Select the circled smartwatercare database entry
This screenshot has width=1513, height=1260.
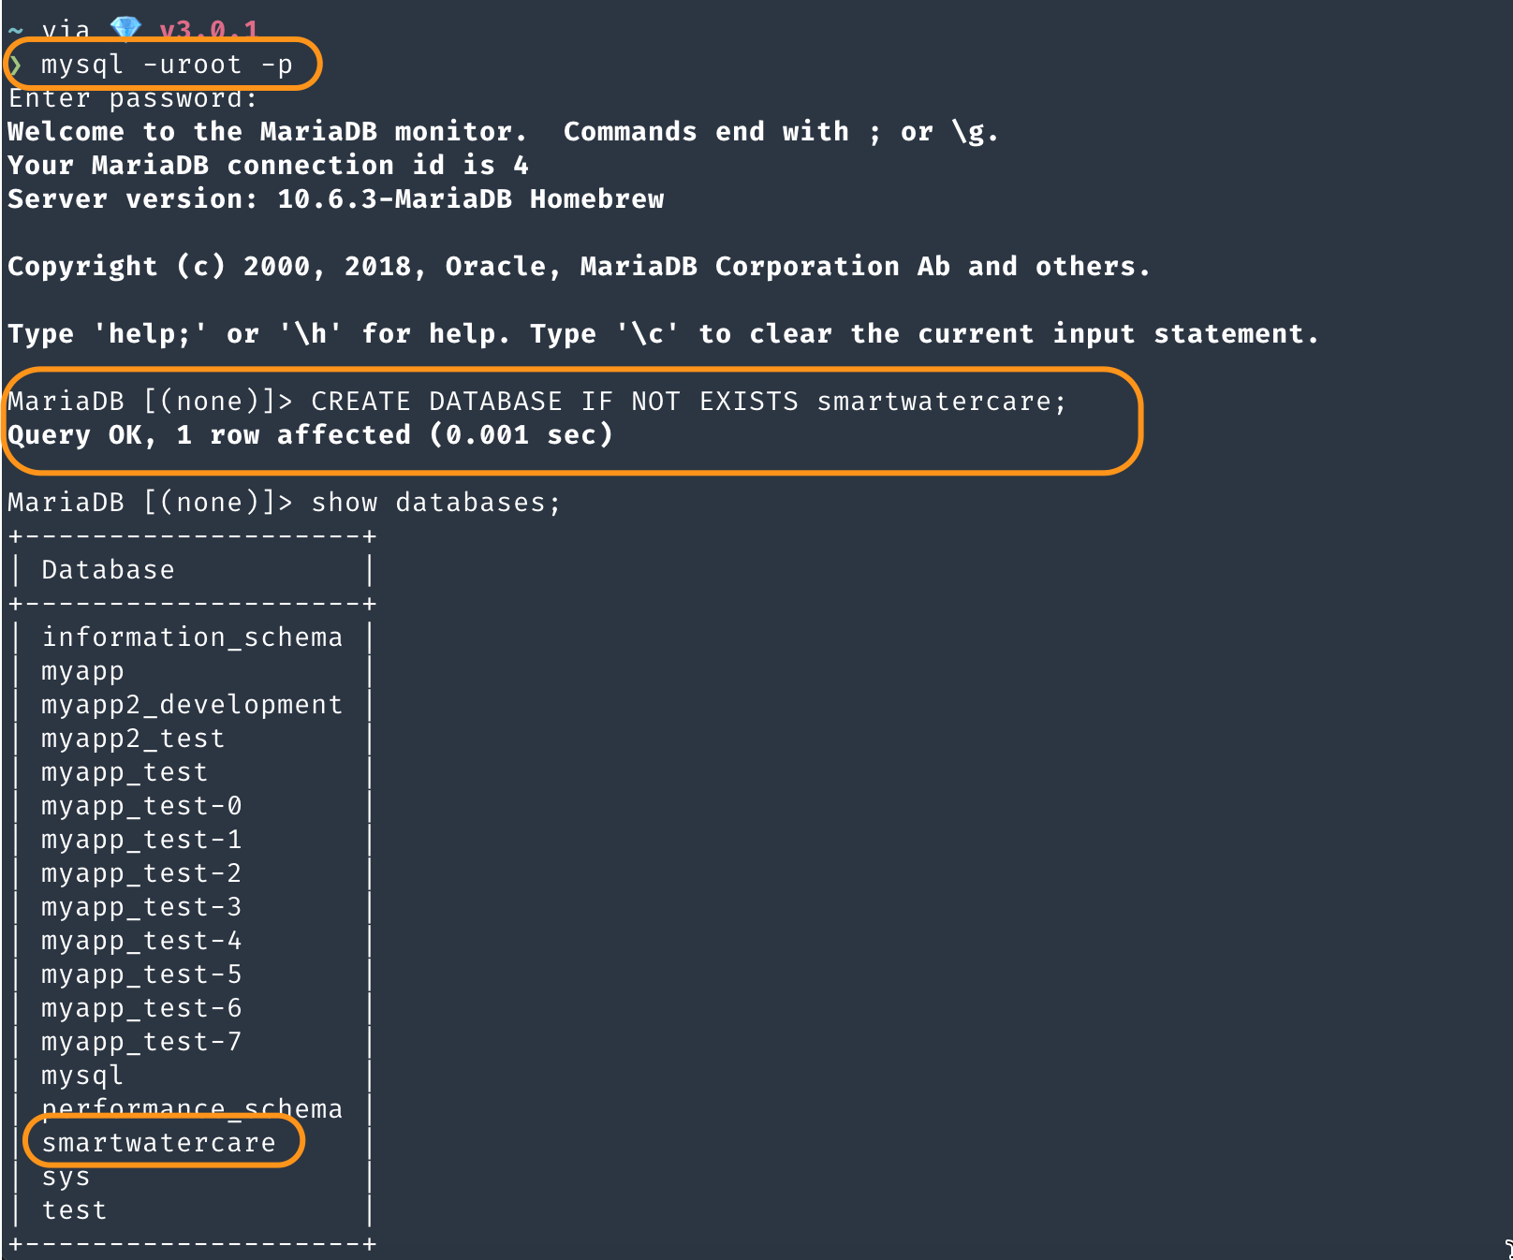click(x=157, y=1141)
